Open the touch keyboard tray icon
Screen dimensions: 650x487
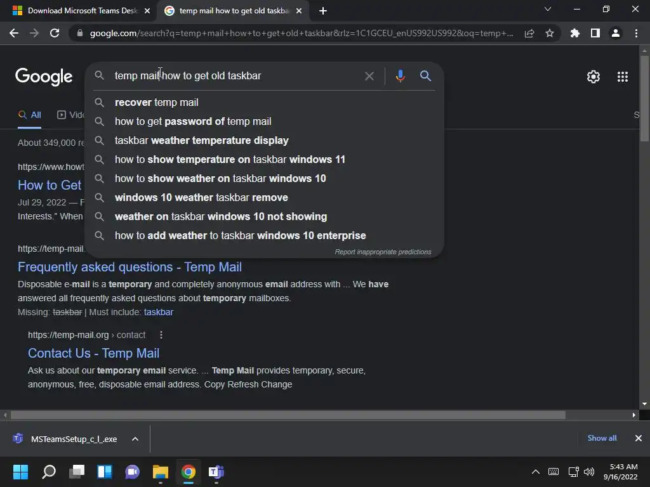click(x=554, y=472)
